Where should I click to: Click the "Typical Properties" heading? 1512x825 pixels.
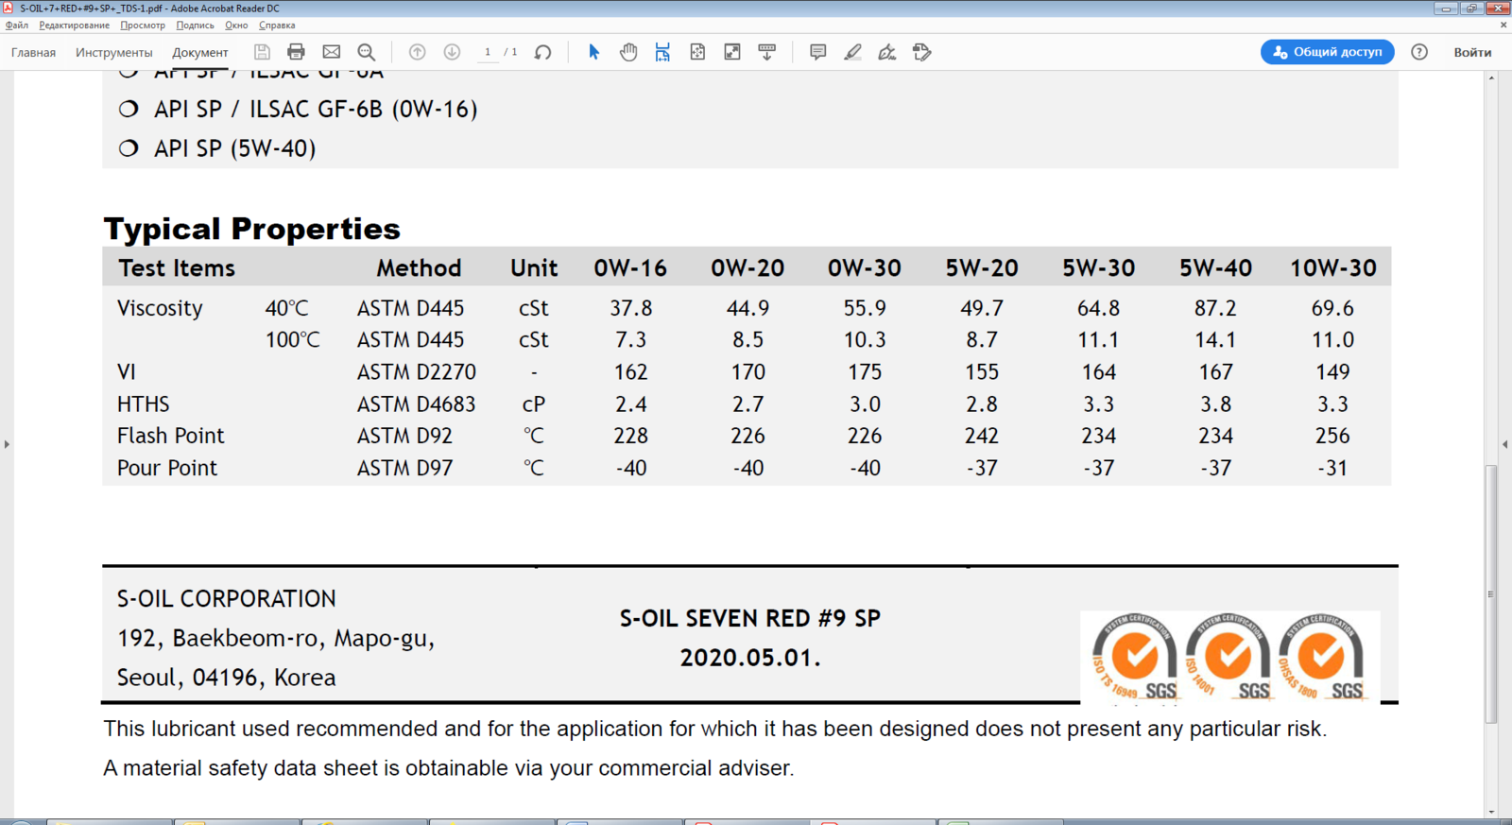click(252, 229)
